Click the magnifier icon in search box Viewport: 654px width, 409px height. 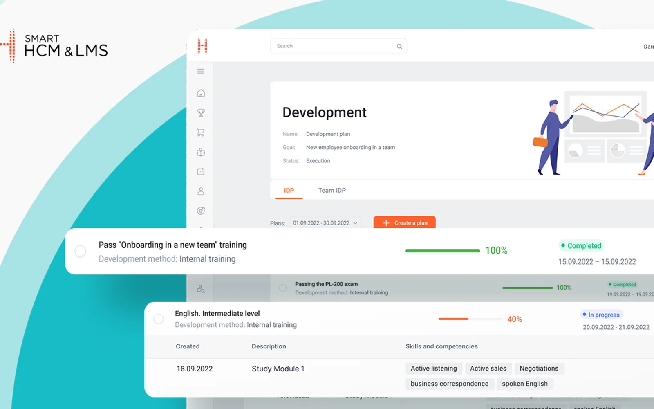399,47
